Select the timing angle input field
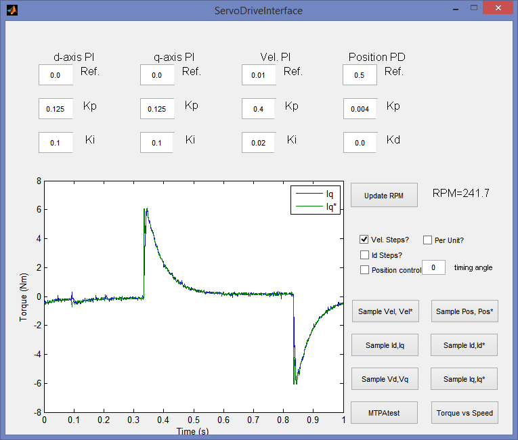Screen dimensions: 518x440 [433, 267]
